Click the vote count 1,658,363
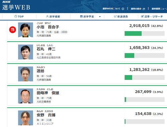Image resolution: width=167 pixels, height=127 pixels. pyautogui.click(x=139, y=48)
